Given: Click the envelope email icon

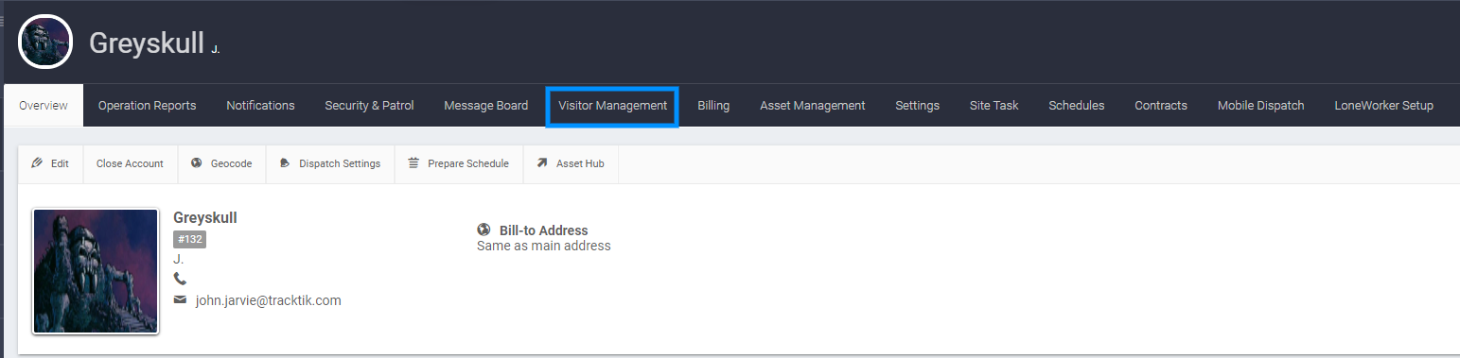Looking at the screenshot, I should coord(180,300).
